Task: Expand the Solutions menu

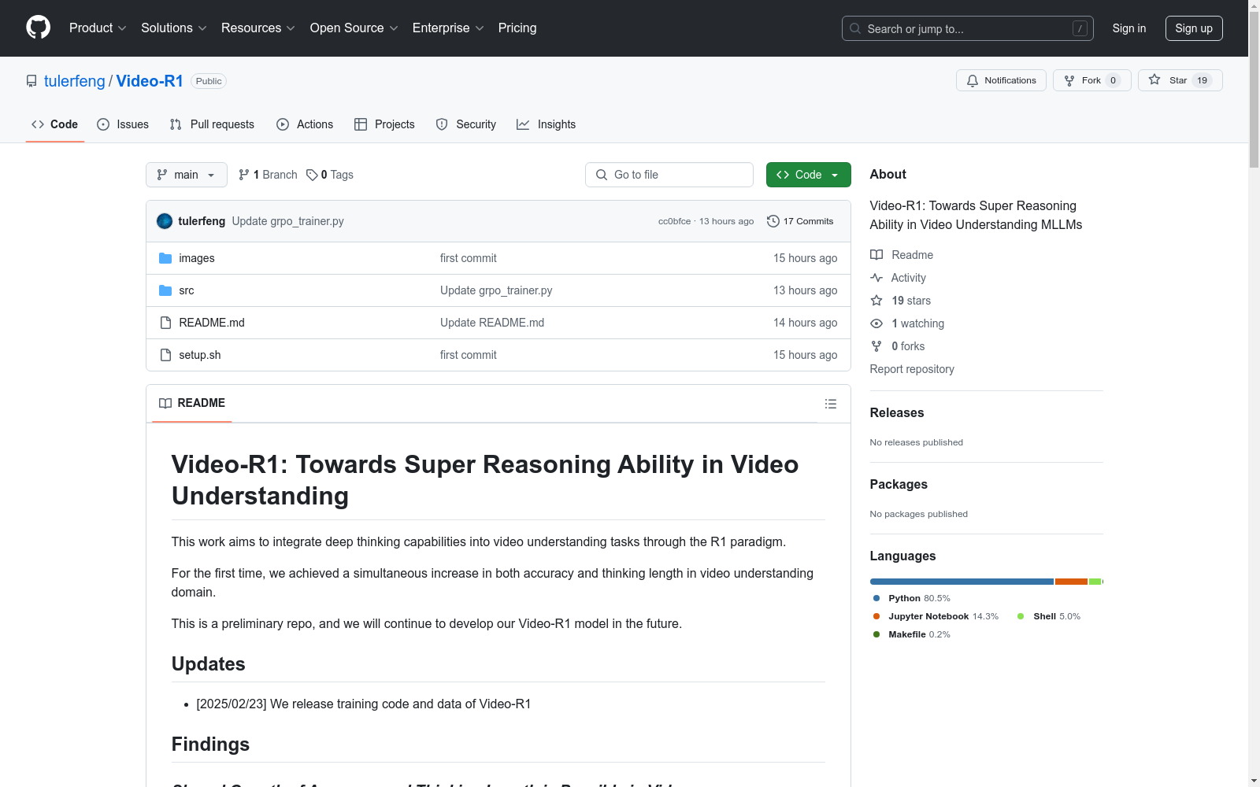Action: tap(174, 28)
